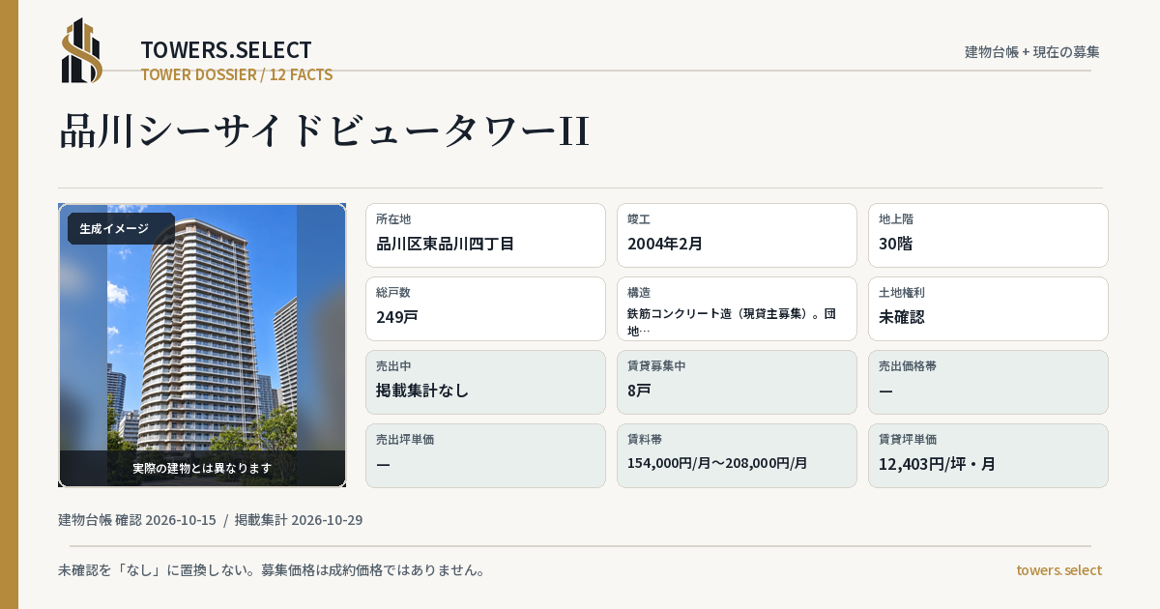This screenshot has width=1160, height=609.
Task: Click the 売出中 card showing 掲載集計なし
Action: coord(485,382)
